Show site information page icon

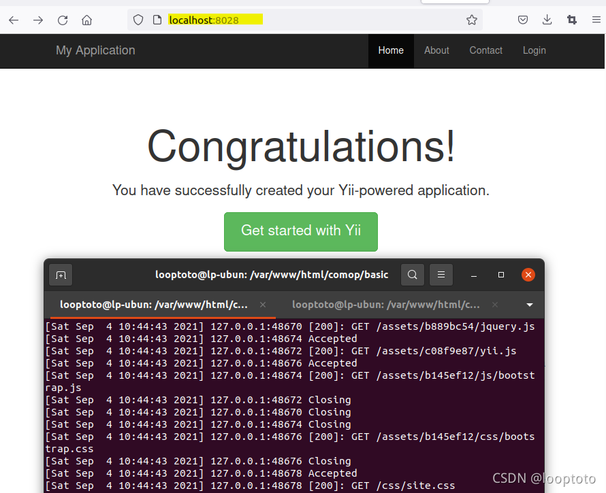point(157,20)
